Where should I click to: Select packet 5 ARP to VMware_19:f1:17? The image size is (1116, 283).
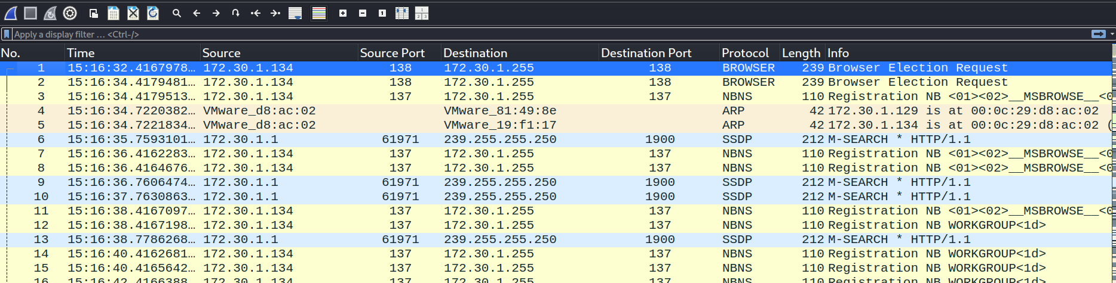click(x=556, y=125)
